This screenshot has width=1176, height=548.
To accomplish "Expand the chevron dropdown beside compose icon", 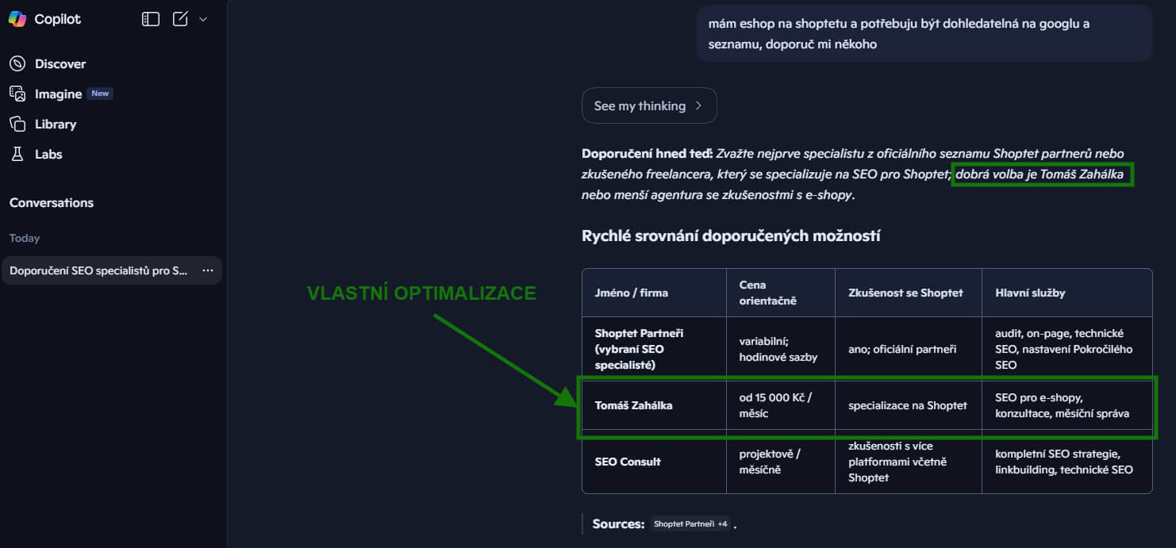I will pyautogui.click(x=203, y=19).
